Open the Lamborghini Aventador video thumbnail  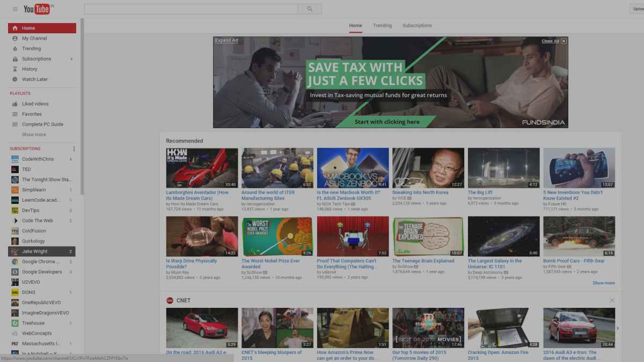tap(202, 167)
